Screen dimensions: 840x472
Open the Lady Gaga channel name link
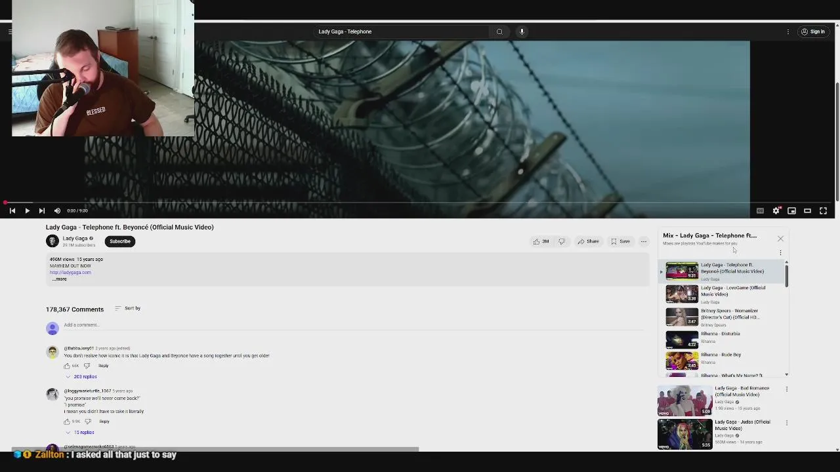coord(75,239)
